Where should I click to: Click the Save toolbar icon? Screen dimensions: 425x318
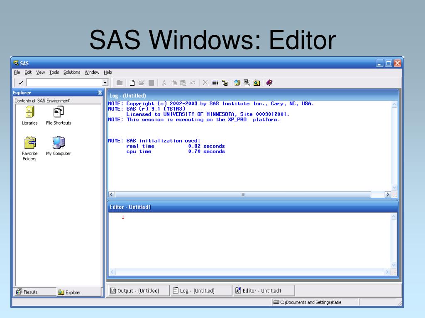(151, 83)
